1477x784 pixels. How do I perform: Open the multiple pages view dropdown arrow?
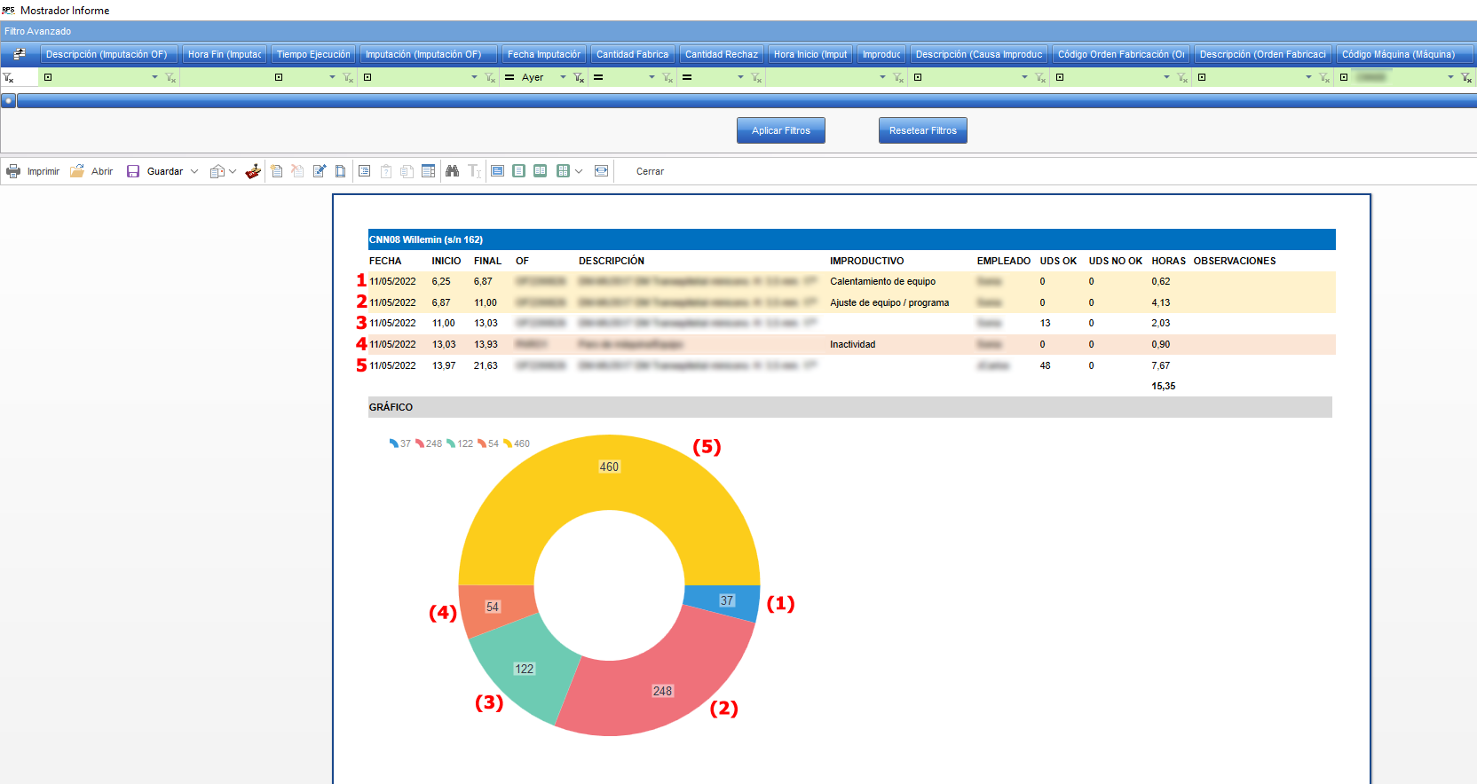tap(579, 171)
